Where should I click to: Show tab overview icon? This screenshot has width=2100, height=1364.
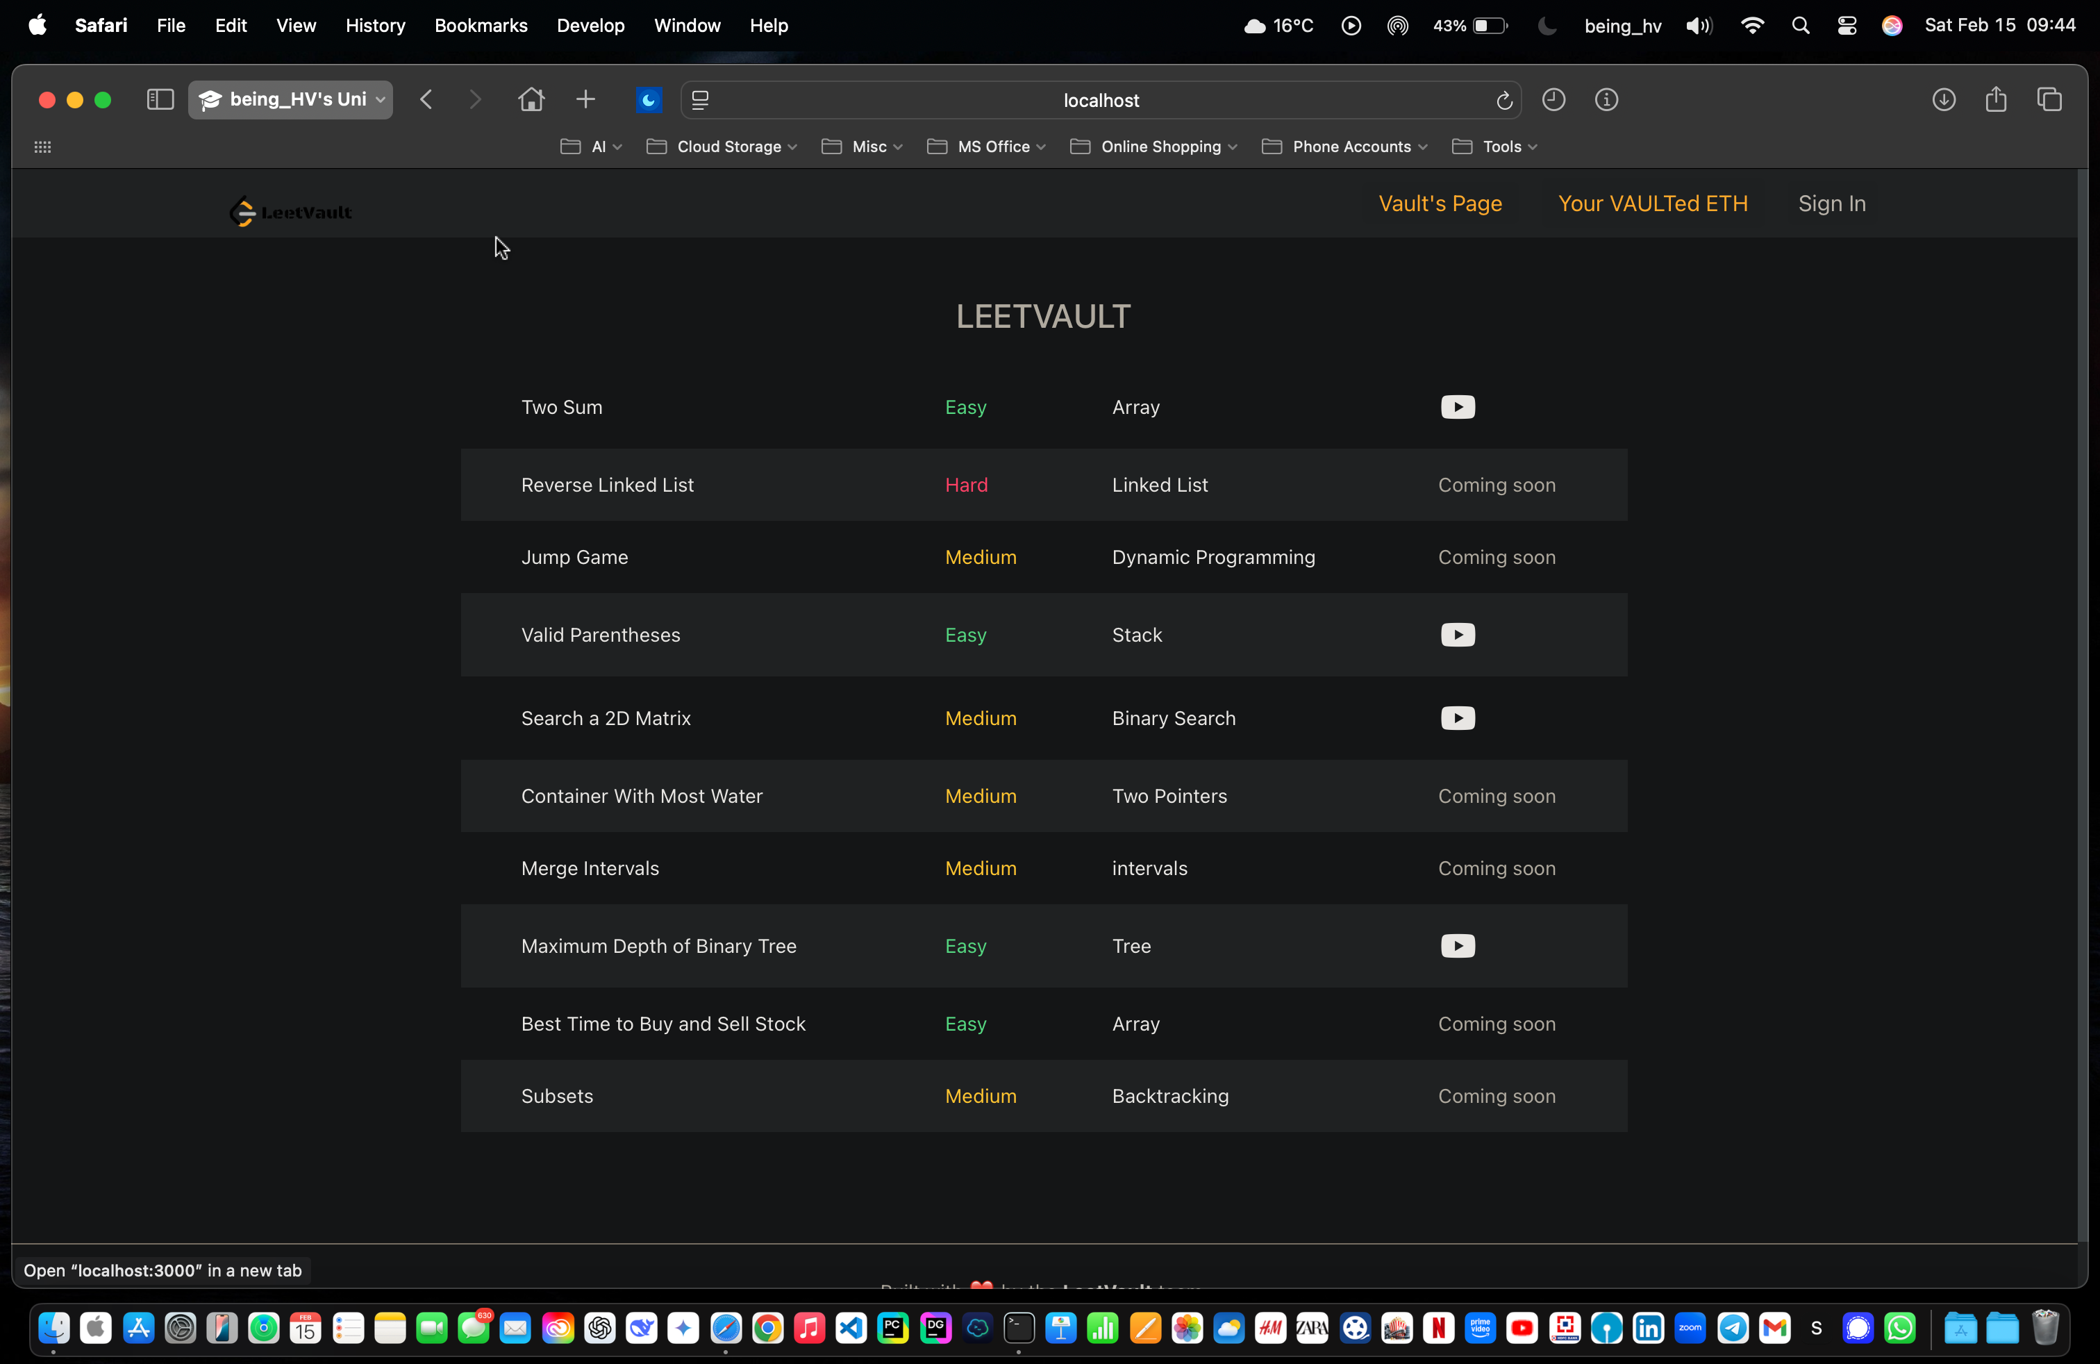click(x=2049, y=100)
